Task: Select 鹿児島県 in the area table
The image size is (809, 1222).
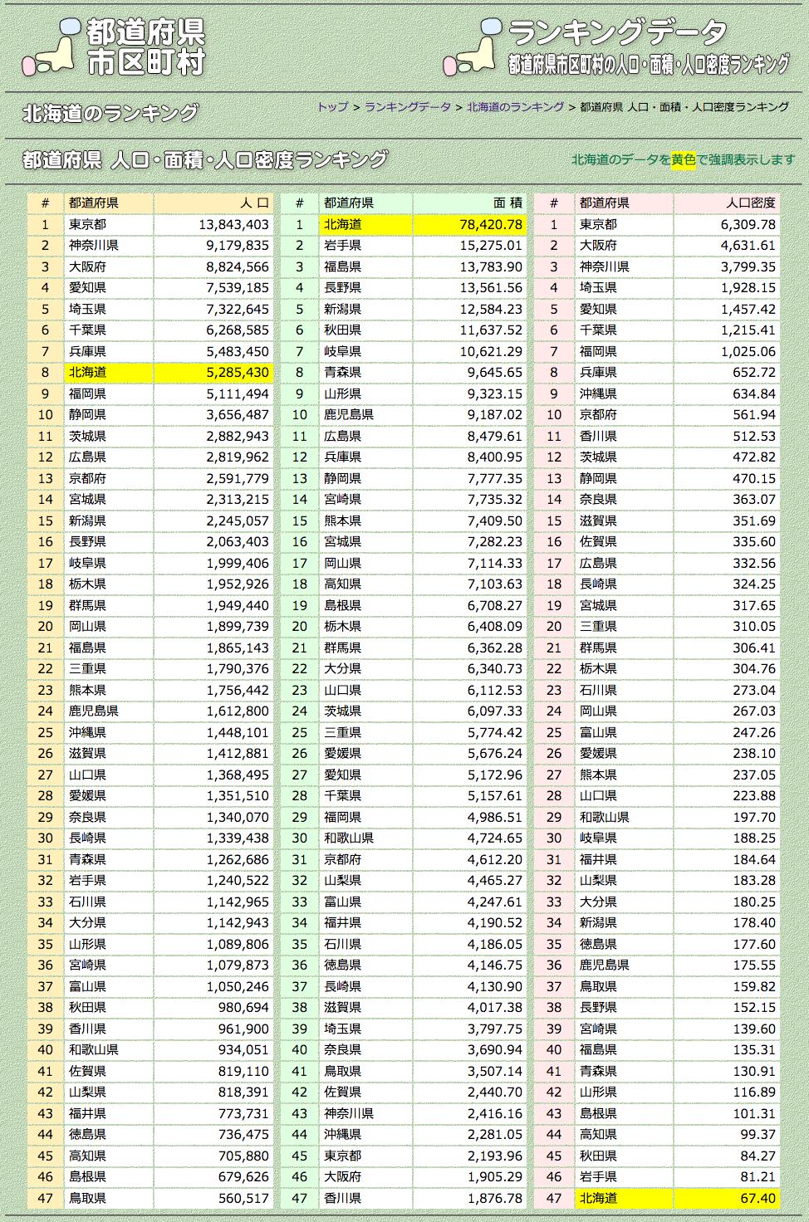Action: (348, 414)
